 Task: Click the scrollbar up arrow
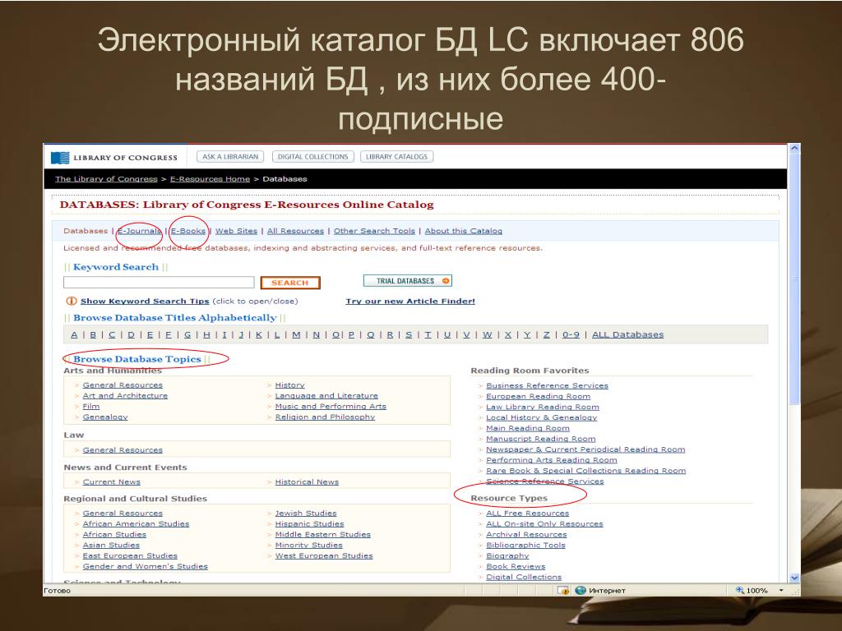[795, 148]
